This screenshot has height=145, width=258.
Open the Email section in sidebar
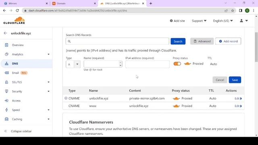point(15,73)
